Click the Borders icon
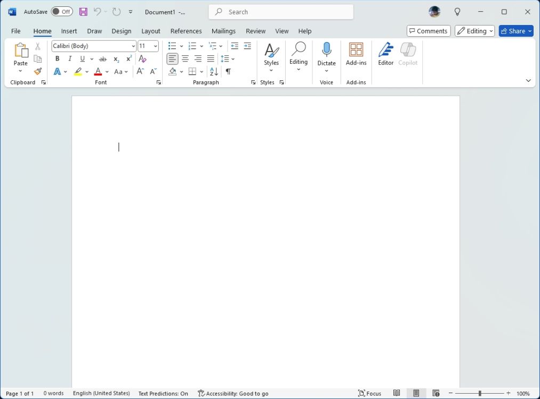Image resolution: width=540 pixels, height=399 pixels. coord(192,71)
